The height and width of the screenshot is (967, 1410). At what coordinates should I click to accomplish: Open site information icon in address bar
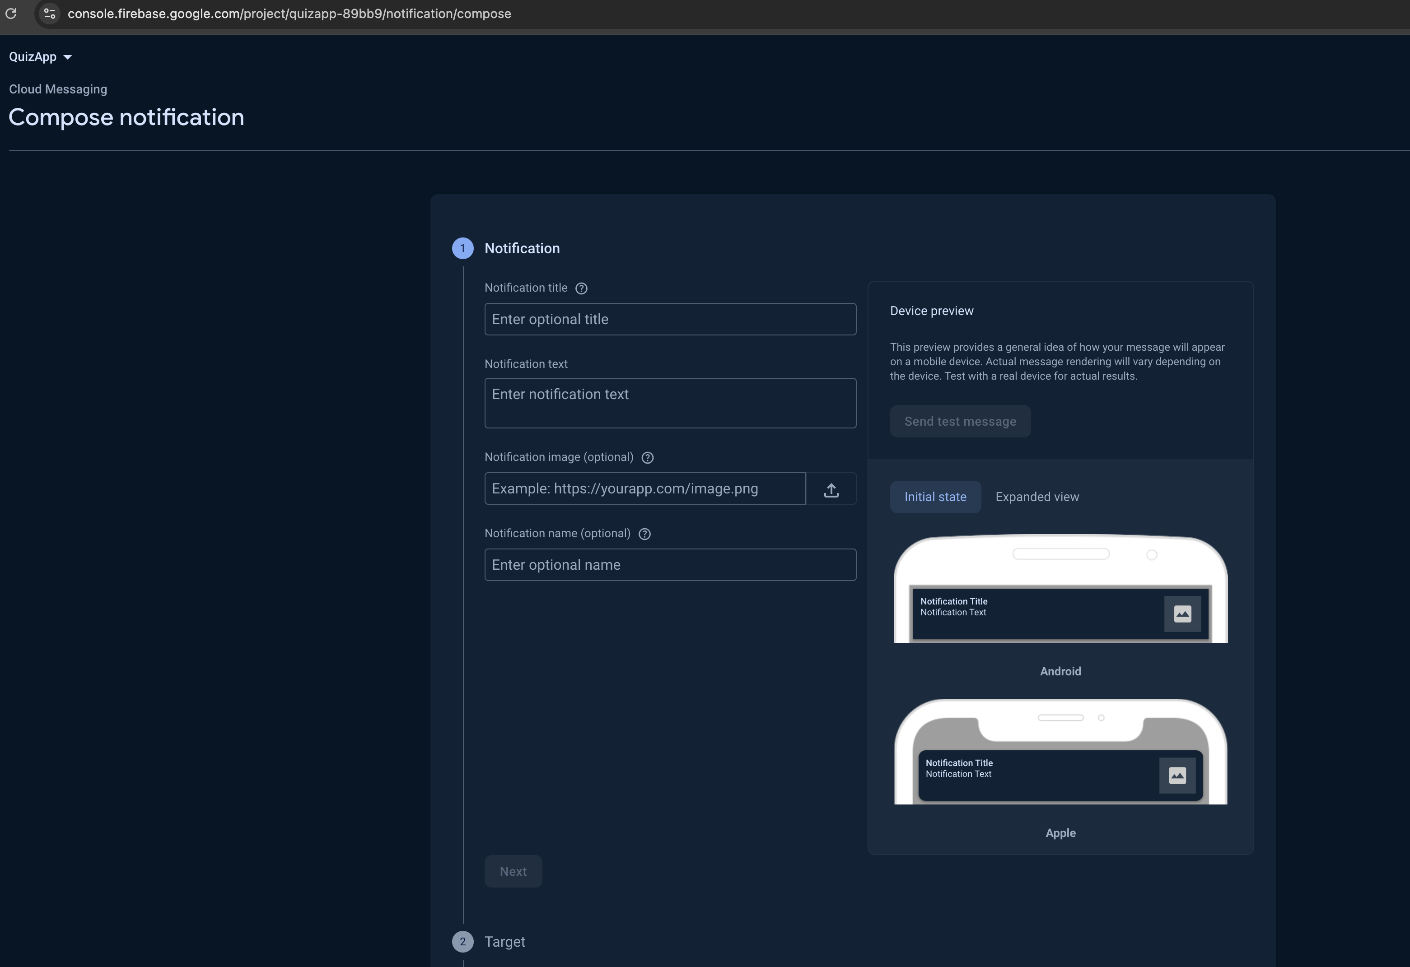(50, 14)
